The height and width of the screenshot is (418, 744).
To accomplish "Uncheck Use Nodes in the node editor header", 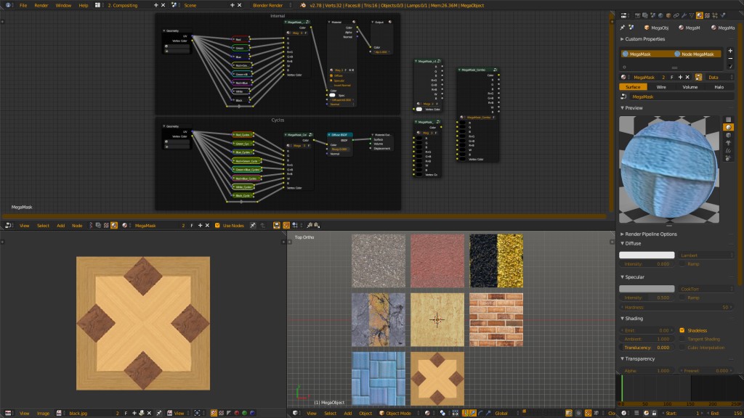I will 217,225.
